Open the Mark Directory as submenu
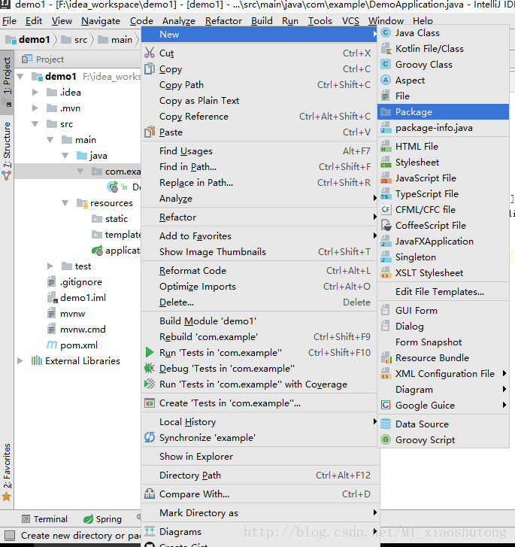The width and height of the screenshot is (515, 547). (260, 513)
